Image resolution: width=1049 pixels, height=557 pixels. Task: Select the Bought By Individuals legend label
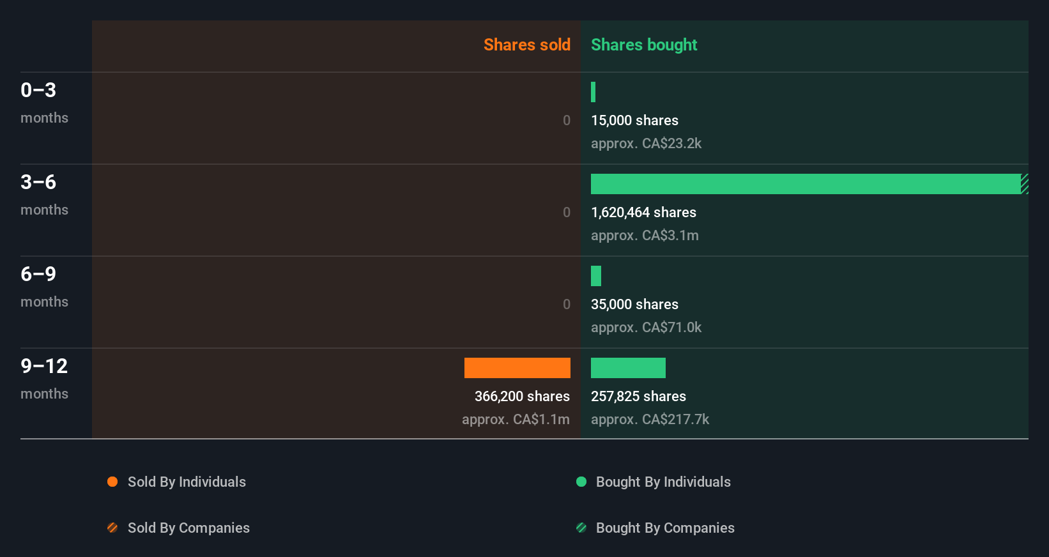tap(663, 482)
